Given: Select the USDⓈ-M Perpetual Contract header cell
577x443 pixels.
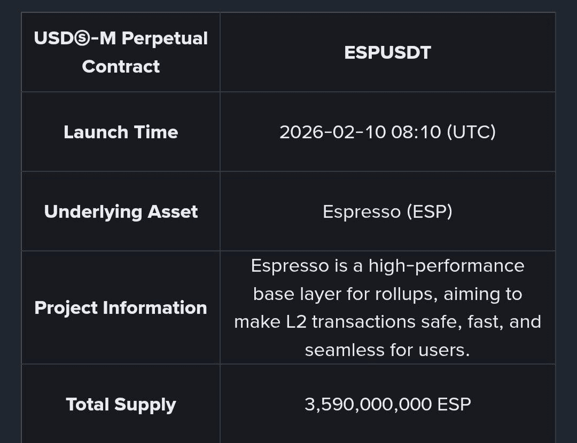Looking at the screenshot, I should click(121, 52).
